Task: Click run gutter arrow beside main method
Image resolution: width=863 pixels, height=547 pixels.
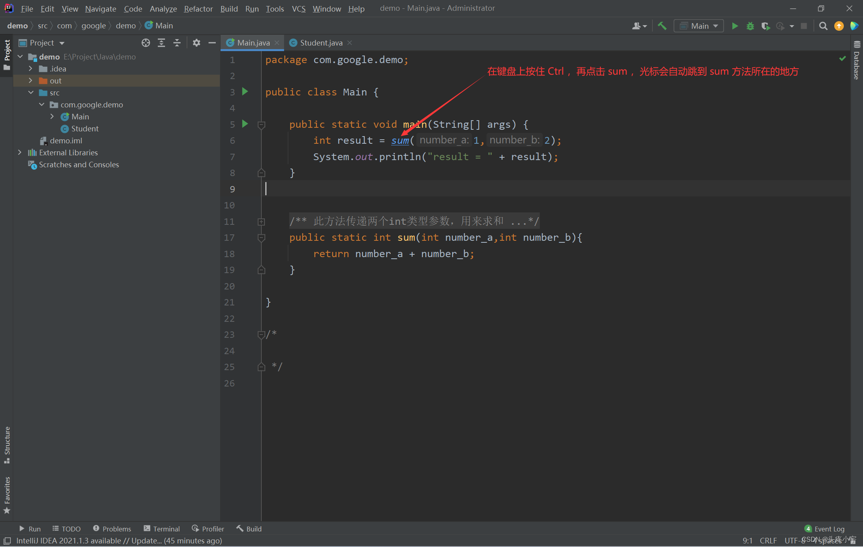Action: (x=245, y=124)
